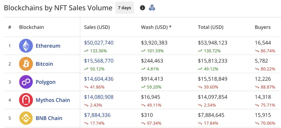The width and height of the screenshot is (281, 128).
Task: Open the Bitcoin blockchain link
Action: click(x=44, y=64)
